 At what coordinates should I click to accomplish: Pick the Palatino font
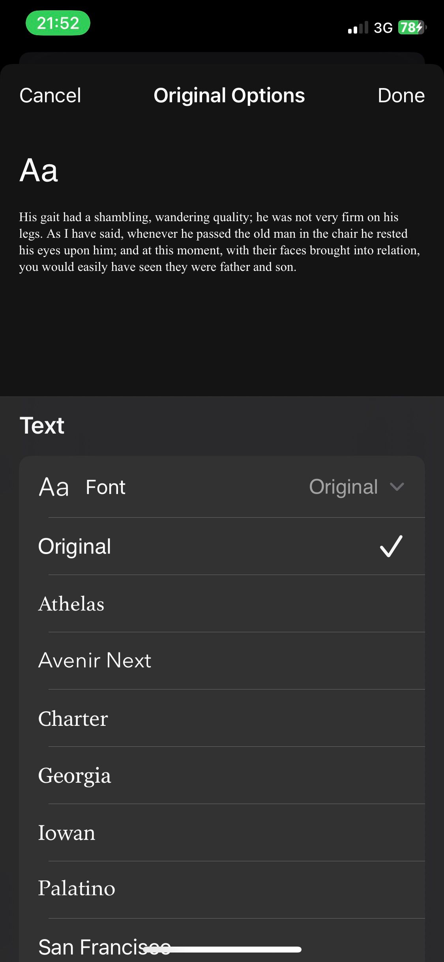point(77,889)
